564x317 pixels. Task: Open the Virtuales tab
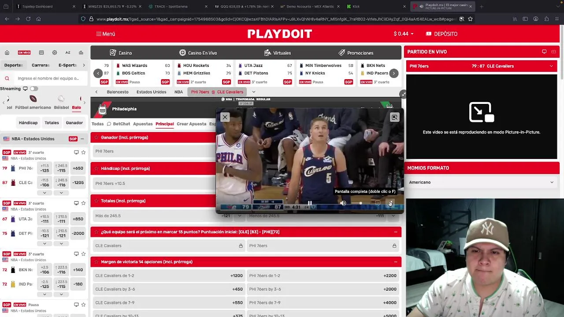click(278, 53)
